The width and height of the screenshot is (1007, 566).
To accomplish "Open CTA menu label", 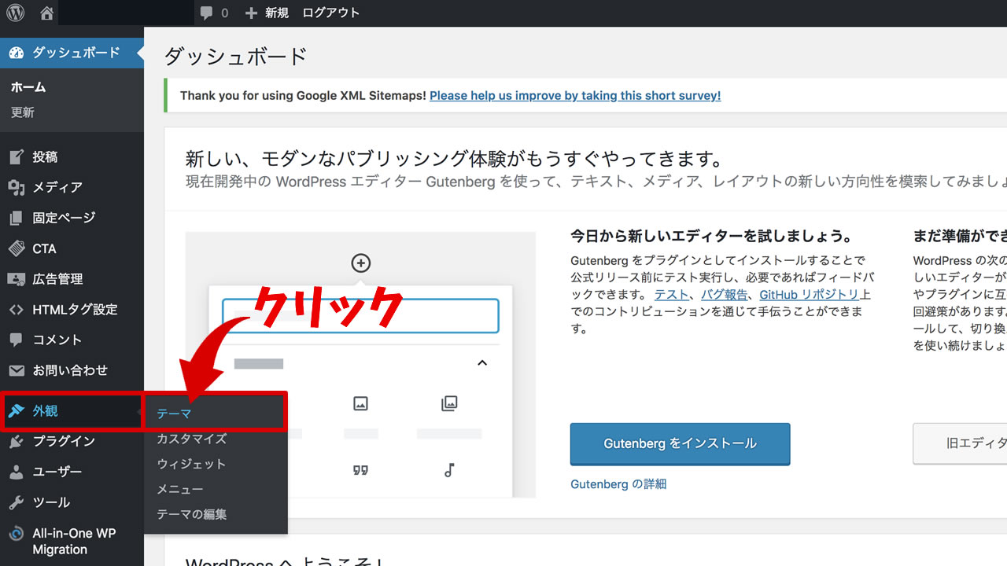I will (44, 248).
